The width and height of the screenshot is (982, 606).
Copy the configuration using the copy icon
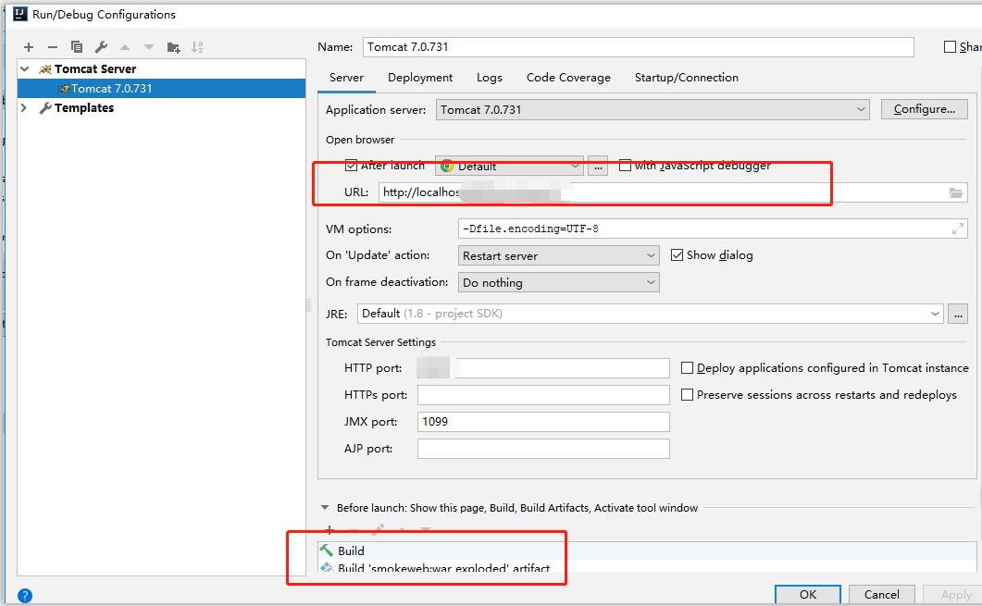tap(77, 47)
